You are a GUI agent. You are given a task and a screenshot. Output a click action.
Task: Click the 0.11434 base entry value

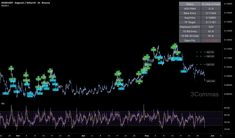(x=211, y=13)
